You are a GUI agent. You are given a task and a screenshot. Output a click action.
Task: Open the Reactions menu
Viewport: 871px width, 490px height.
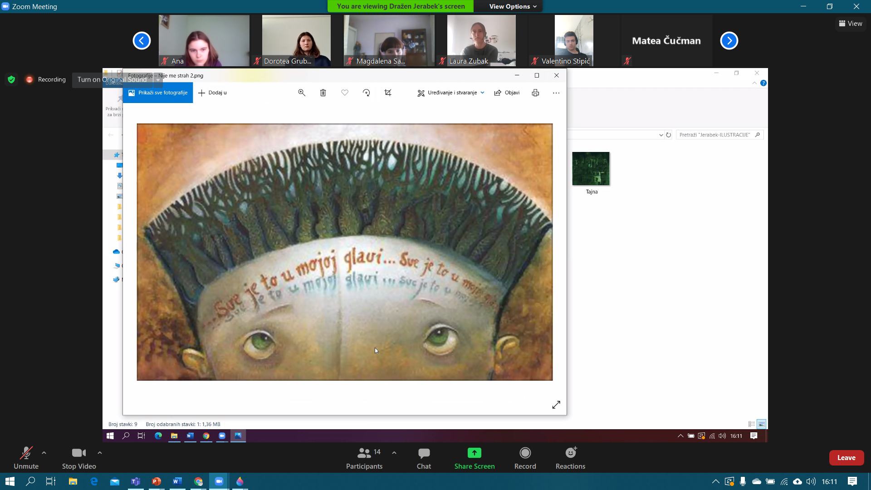point(570,458)
